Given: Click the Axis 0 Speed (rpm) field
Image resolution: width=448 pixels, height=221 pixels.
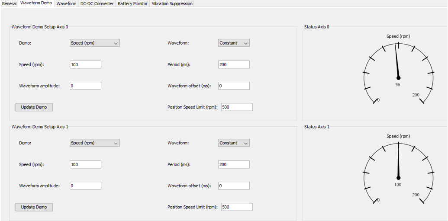Looking at the screenshot, I should coord(85,64).
